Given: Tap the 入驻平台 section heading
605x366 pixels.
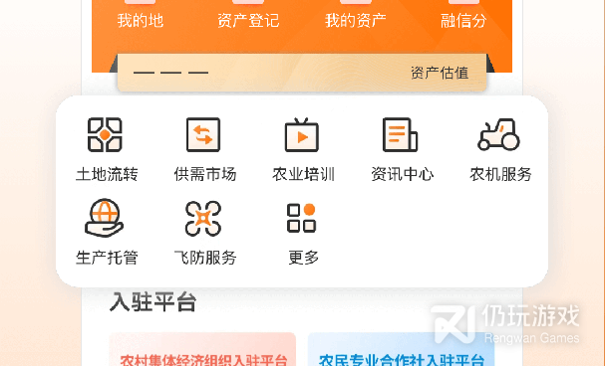Looking at the screenshot, I should pos(153,301).
